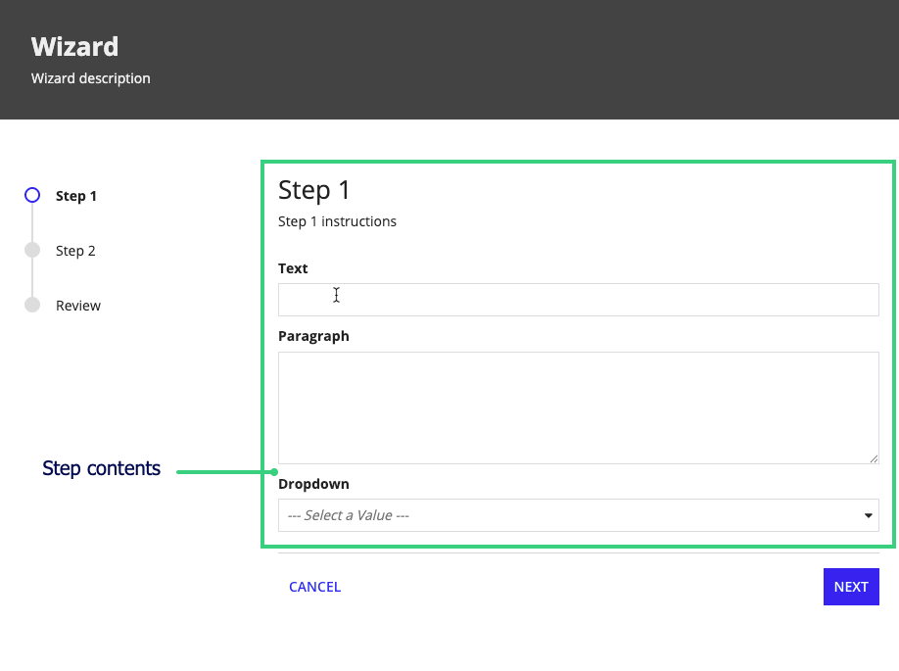
Task: Focus the Text input field
Action: click(579, 300)
